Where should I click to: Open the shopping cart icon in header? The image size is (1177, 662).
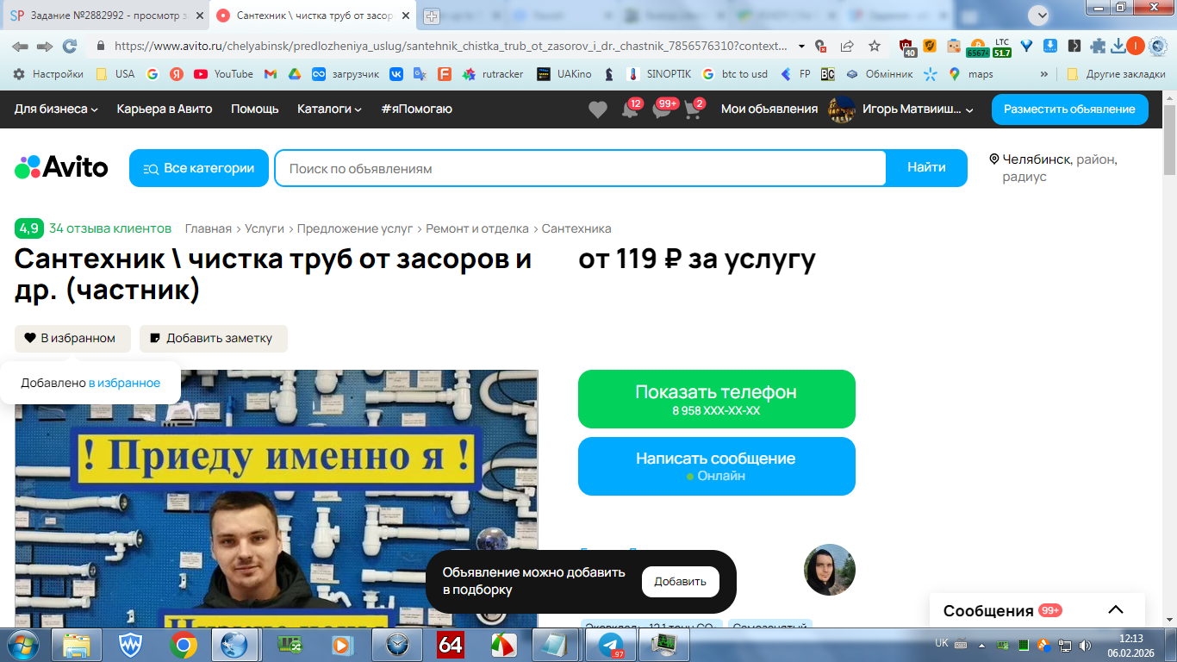pos(693,110)
